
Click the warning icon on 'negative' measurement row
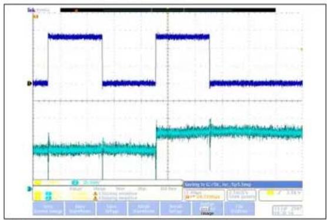coord(95,198)
